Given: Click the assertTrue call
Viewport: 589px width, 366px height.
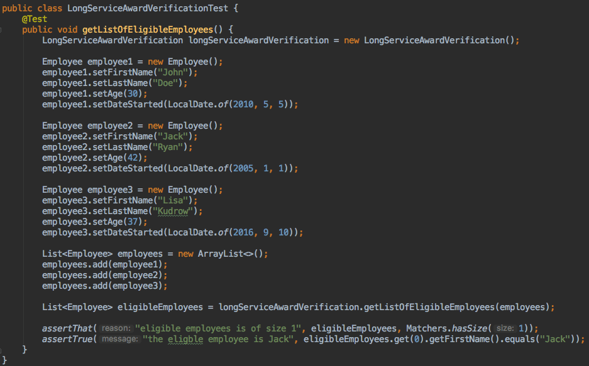Looking at the screenshot, I should pyautogui.click(x=67, y=339).
